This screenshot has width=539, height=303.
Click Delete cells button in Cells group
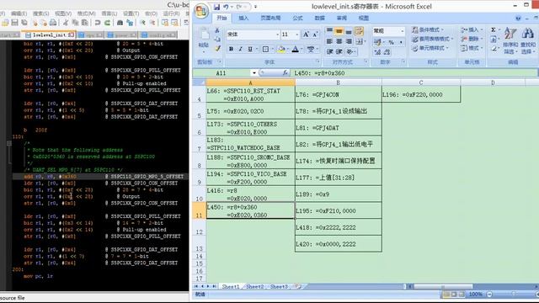471,39
